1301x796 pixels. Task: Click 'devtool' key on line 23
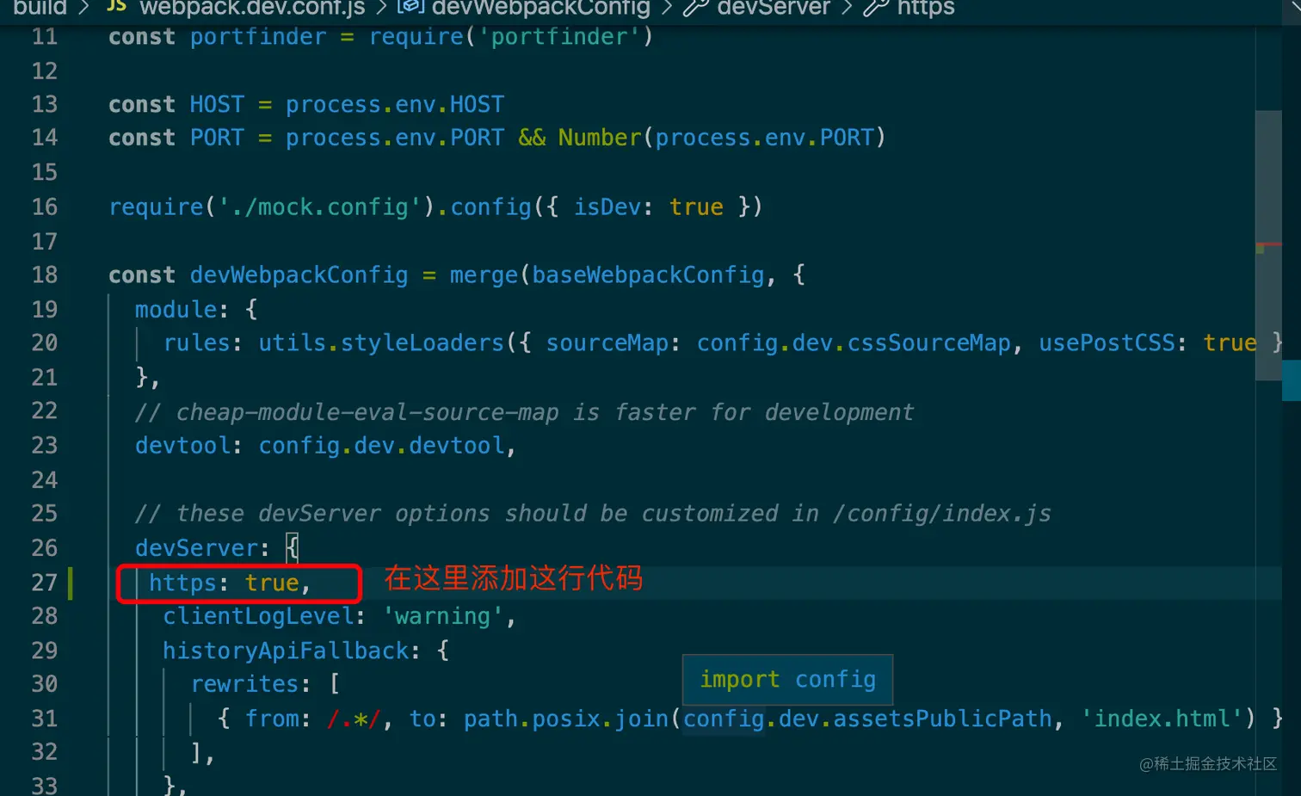pyautogui.click(x=182, y=446)
